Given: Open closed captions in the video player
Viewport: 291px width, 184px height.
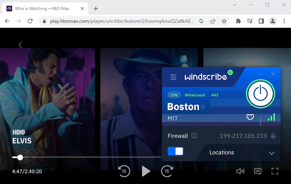Looking at the screenshot, I should pos(258,171).
